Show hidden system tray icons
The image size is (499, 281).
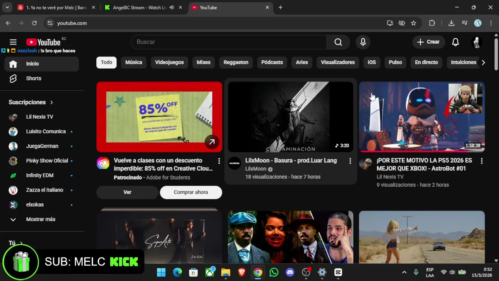click(404, 272)
